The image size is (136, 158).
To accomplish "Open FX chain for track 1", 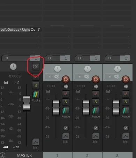I will coord(53,58).
